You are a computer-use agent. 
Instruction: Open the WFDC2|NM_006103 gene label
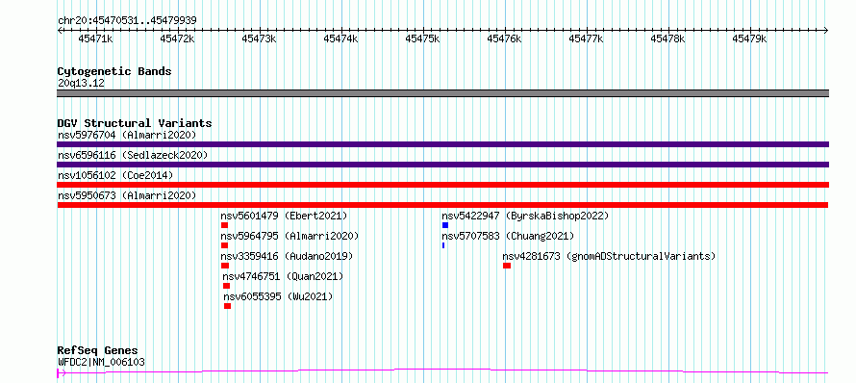click(101, 362)
